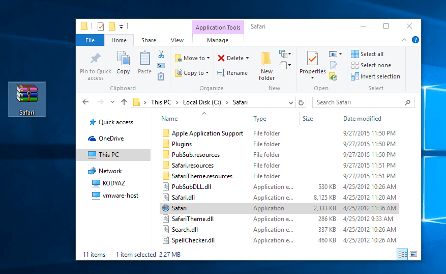Click the search magnifier icon
Viewport: 446px width, 274px height.
[x=407, y=102]
